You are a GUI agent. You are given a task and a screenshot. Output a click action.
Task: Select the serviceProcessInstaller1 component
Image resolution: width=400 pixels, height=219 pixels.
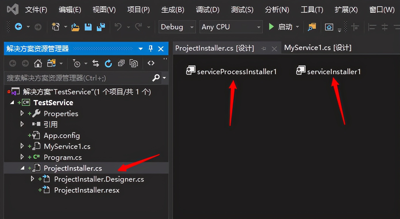[232, 71]
